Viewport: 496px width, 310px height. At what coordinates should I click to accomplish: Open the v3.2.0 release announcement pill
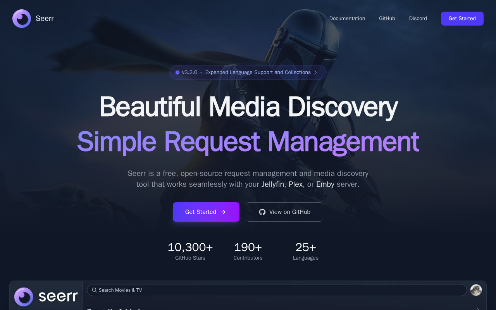click(248, 72)
